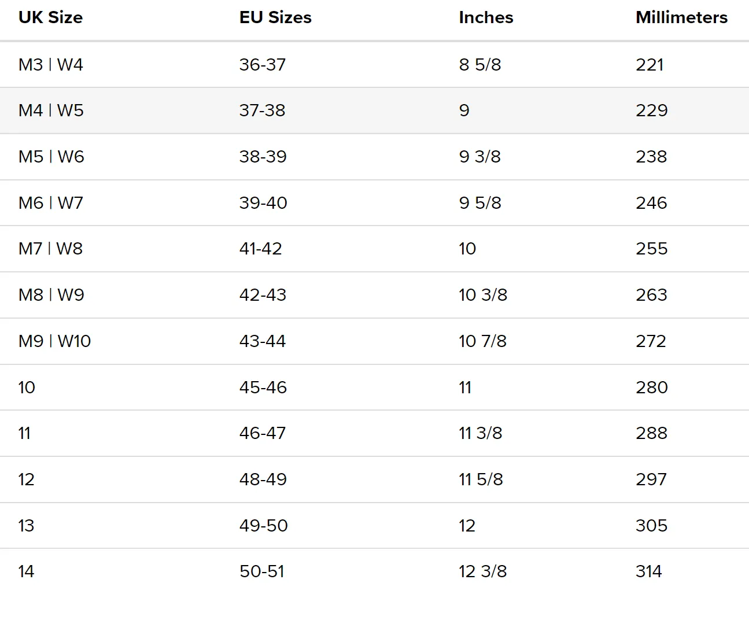Click the 9 5/8 inches value
The width and height of the screenshot is (749, 620).
pyautogui.click(x=480, y=203)
